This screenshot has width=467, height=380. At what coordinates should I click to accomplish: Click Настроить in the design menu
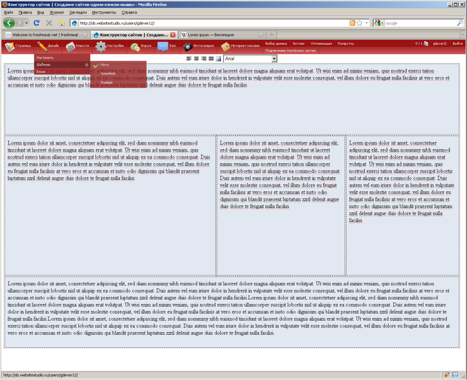coord(45,57)
